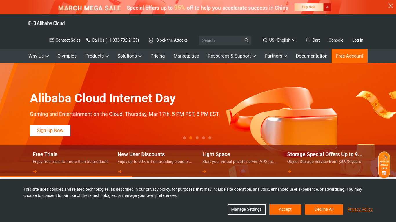The image size is (396, 222).
Task: Click the New User Discounts heading
Action: [x=141, y=154]
